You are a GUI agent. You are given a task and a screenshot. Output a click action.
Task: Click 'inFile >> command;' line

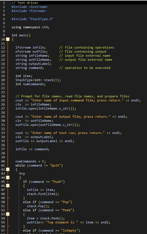point(32,149)
